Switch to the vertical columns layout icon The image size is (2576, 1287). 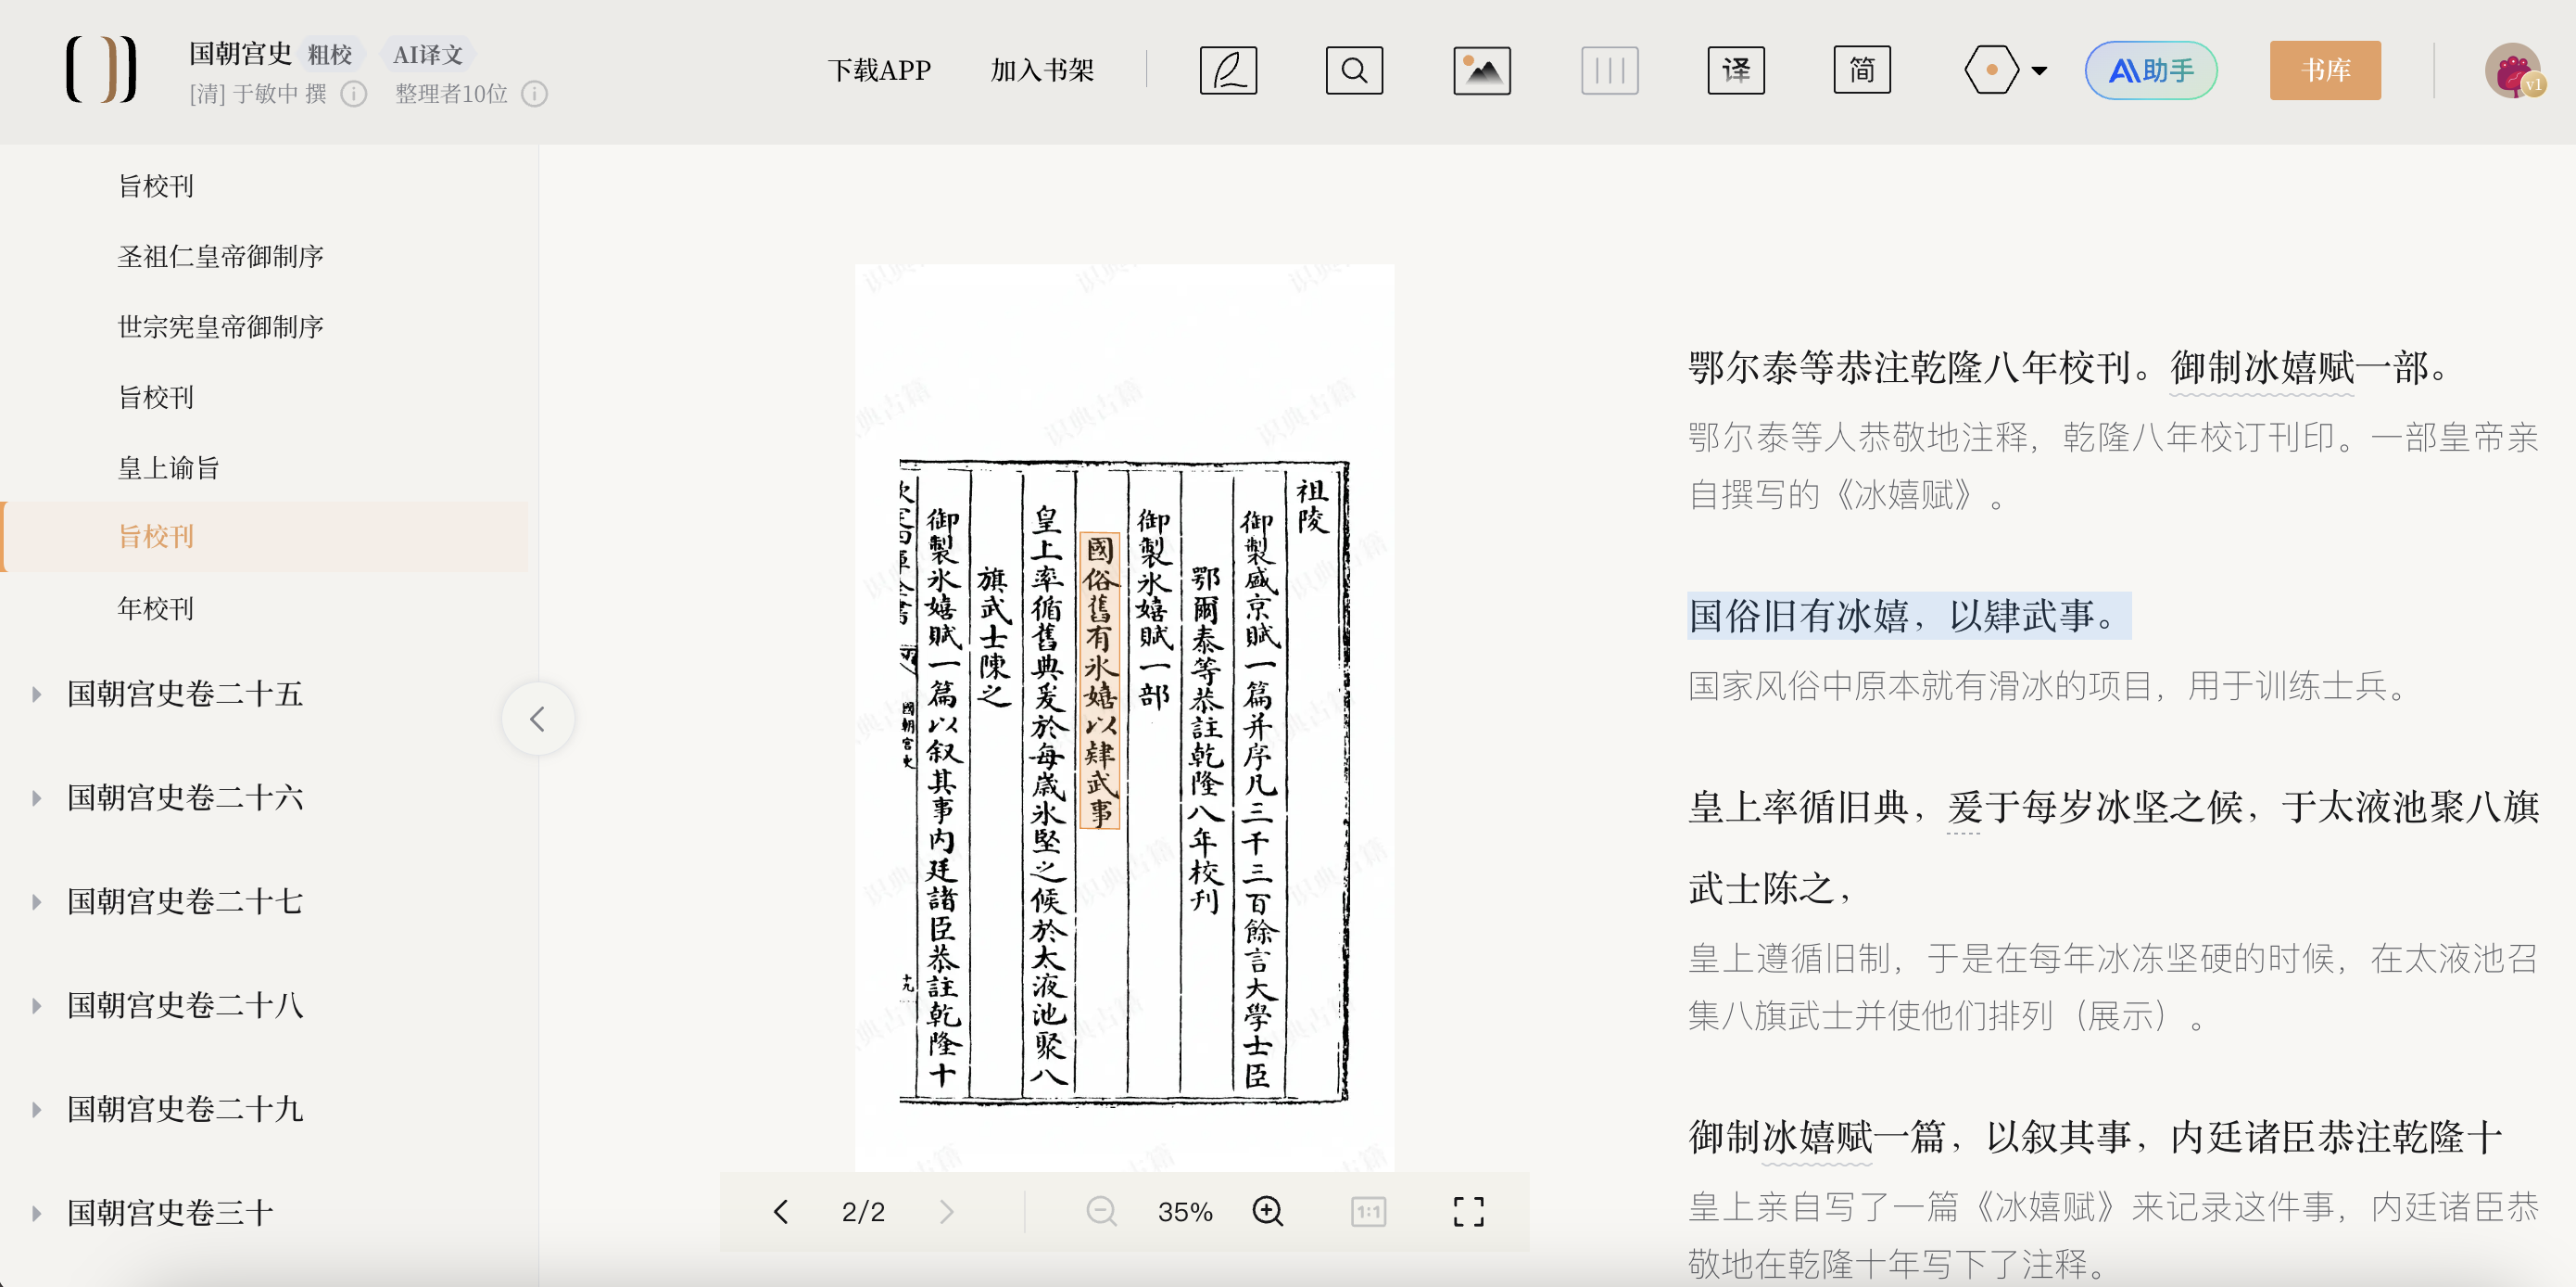(1608, 70)
